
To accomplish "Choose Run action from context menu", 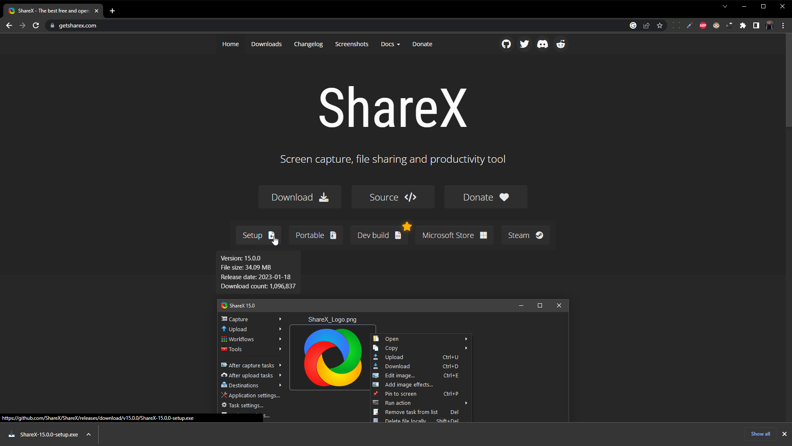I will point(397,403).
